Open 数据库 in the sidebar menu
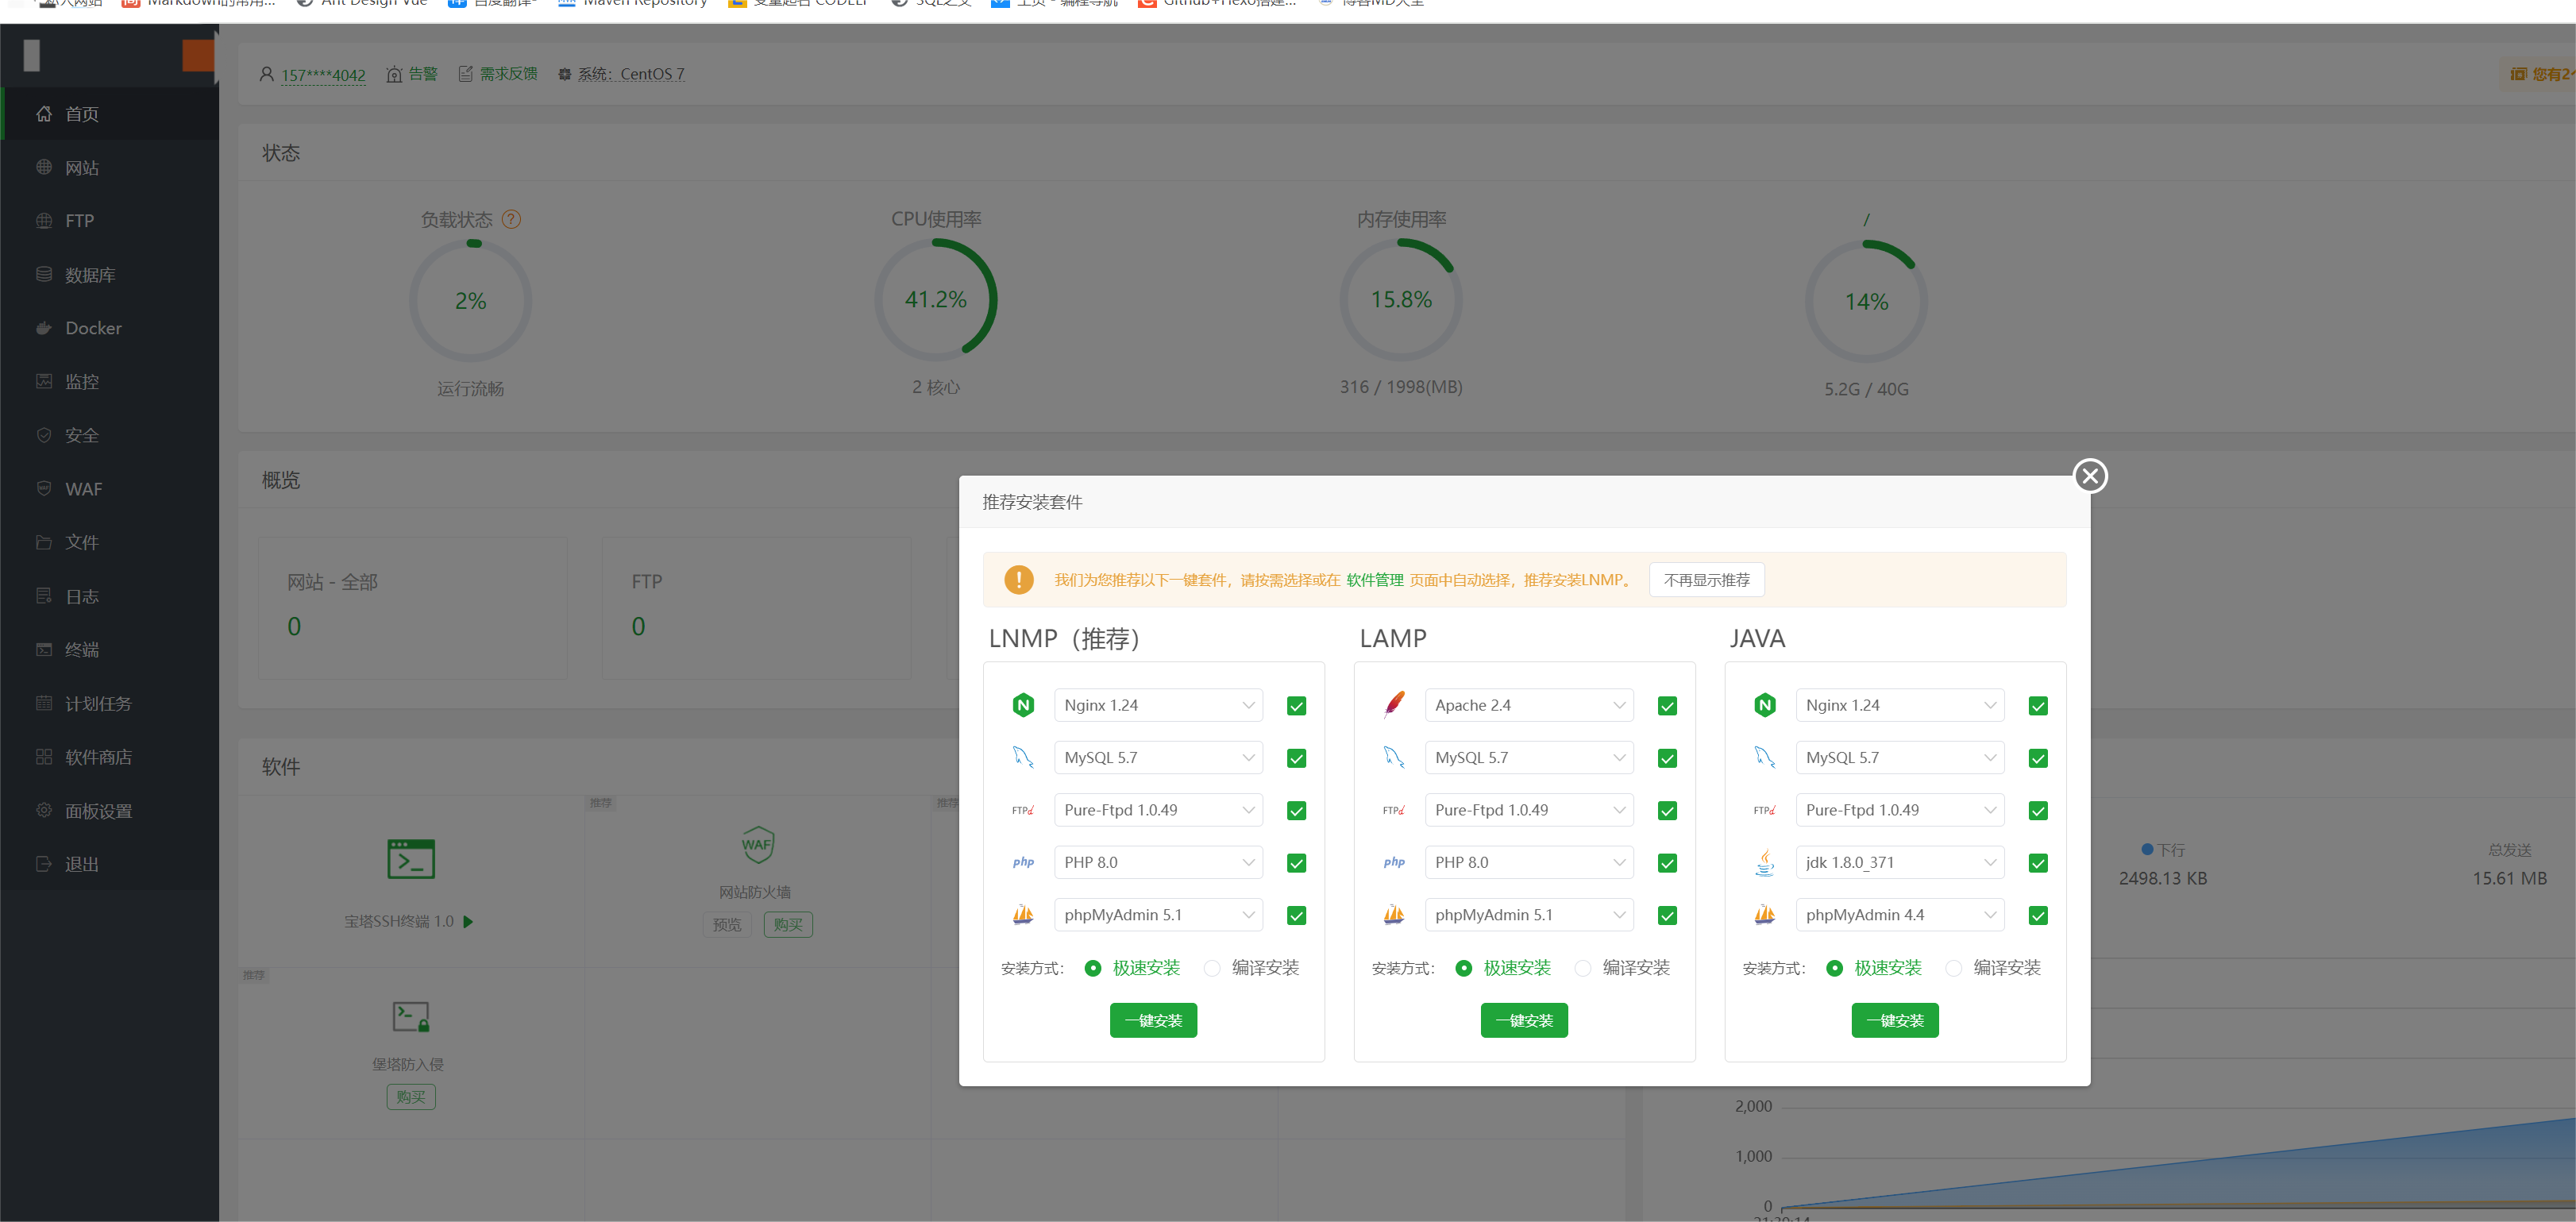Image resolution: width=2576 pixels, height=1222 pixels. click(110, 274)
